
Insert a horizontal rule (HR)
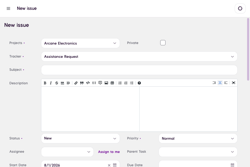[62, 83]
